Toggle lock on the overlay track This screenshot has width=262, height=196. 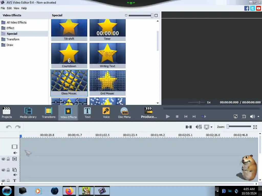tap(8, 170)
